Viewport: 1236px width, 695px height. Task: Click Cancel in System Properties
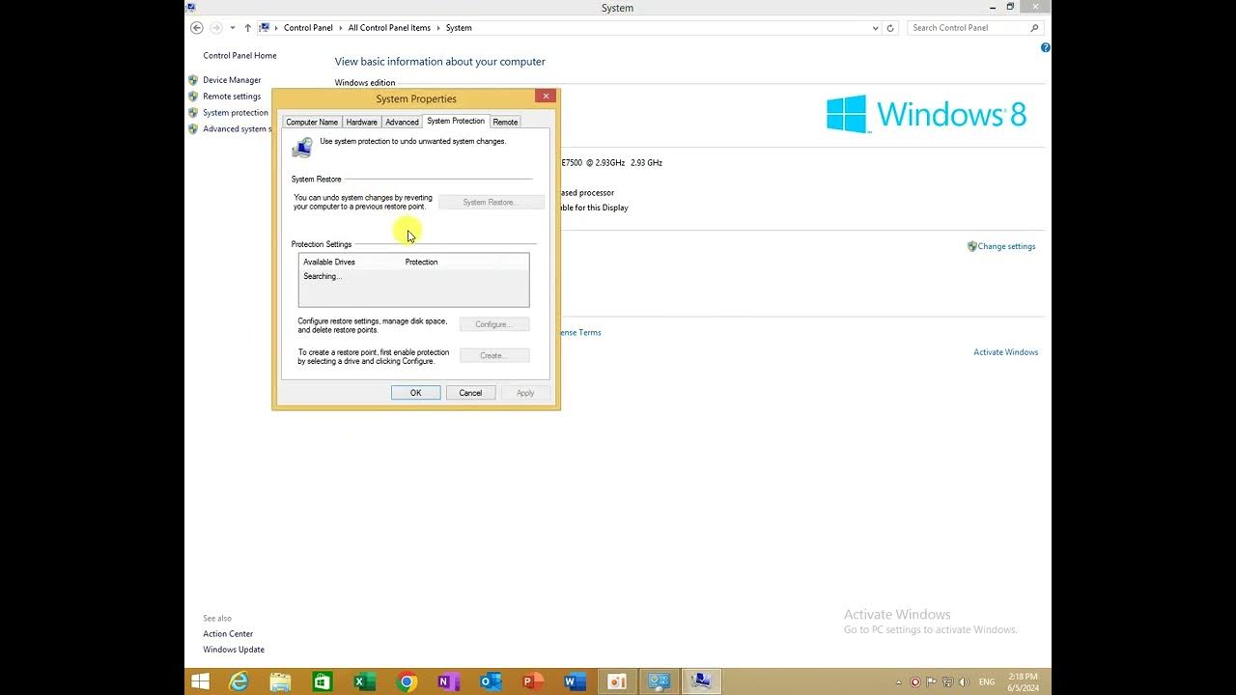470,393
